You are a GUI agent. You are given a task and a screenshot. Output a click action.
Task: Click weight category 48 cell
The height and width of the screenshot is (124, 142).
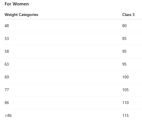pos(7,26)
